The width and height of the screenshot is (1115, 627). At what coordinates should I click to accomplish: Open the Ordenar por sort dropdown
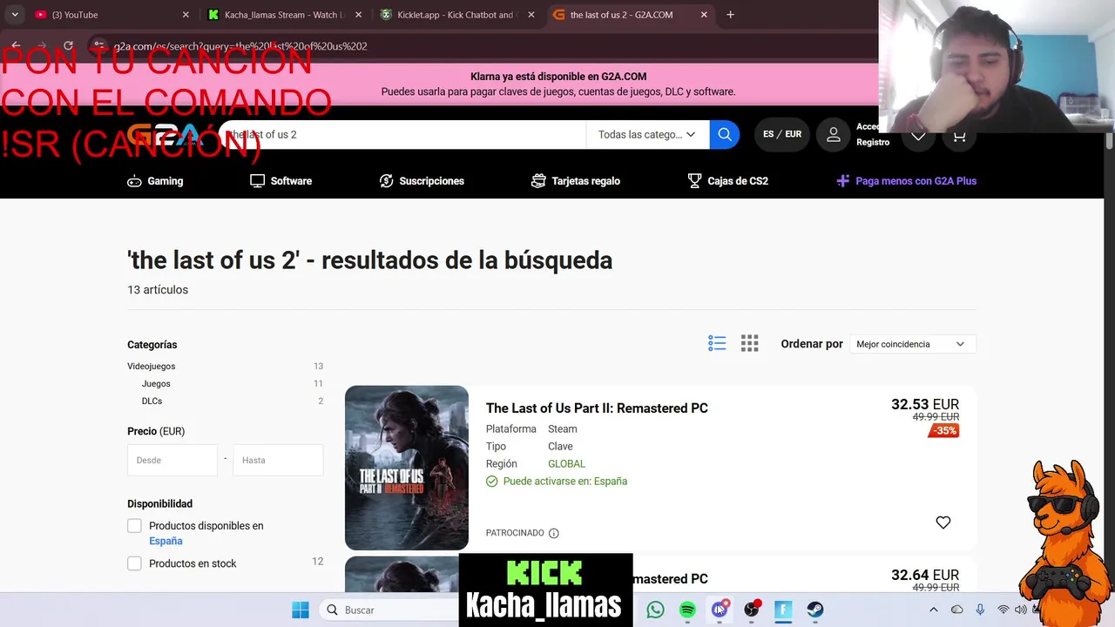911,344
